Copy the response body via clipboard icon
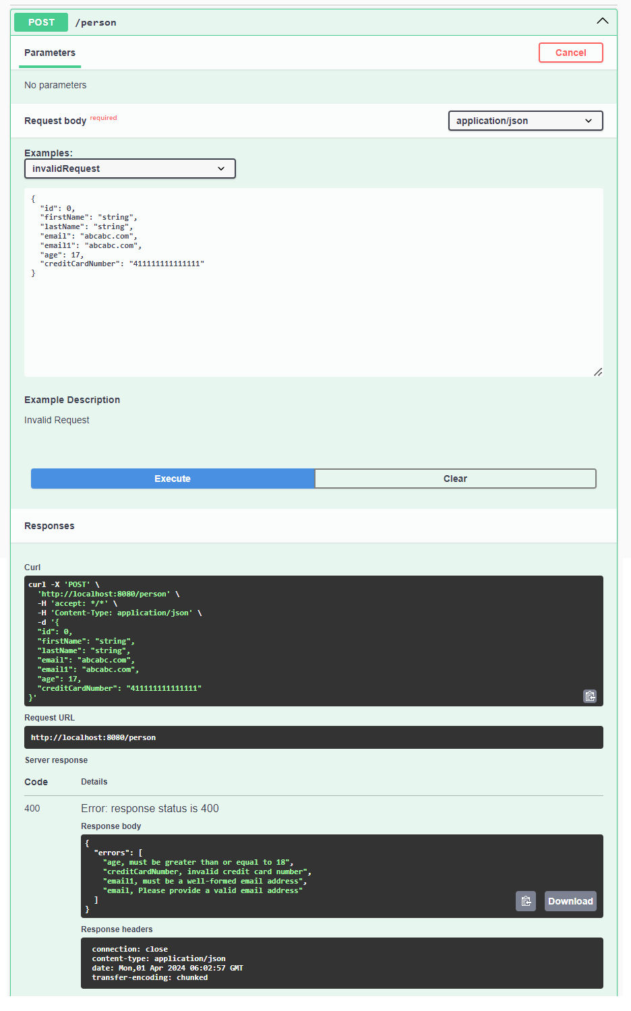This screenshot has height=1011, width=631. pos(526,901)
